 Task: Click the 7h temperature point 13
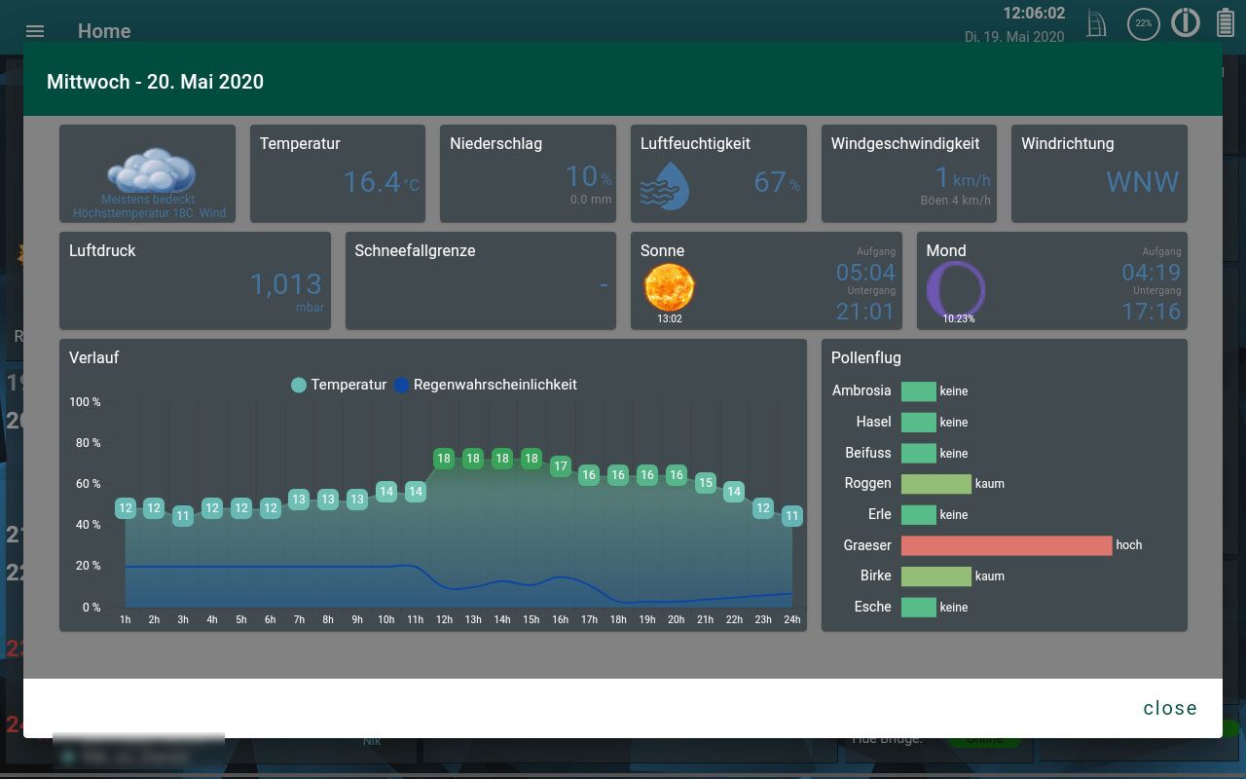[299, 500]
